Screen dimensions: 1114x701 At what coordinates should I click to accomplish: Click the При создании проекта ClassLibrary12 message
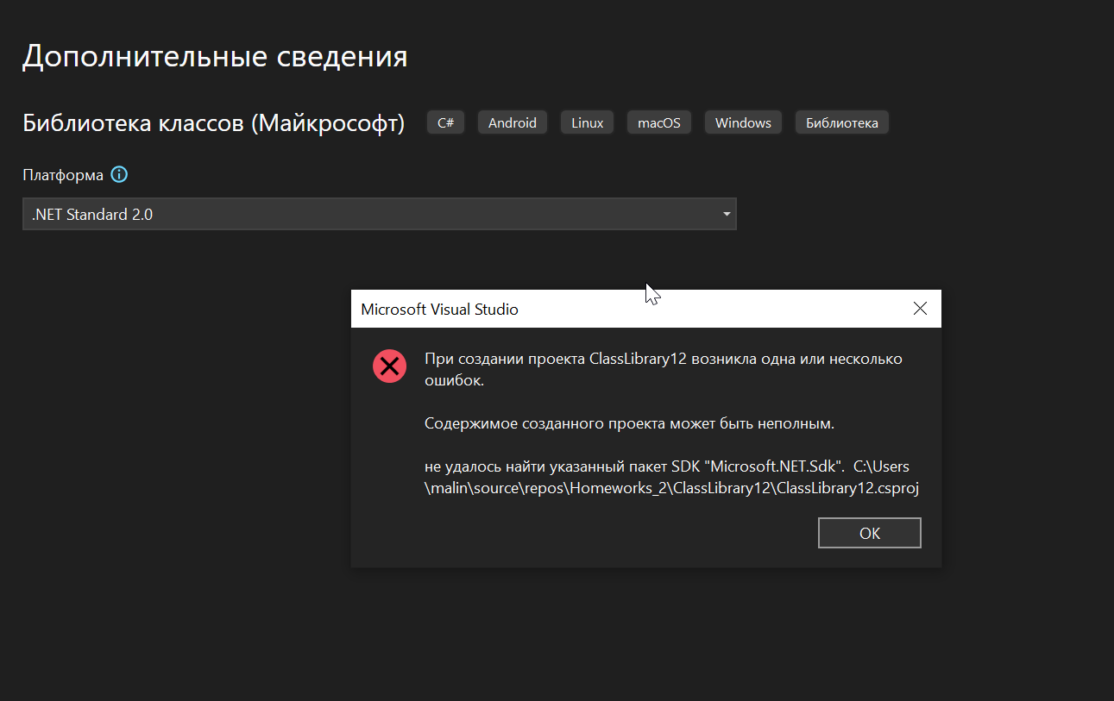point(664,369)
